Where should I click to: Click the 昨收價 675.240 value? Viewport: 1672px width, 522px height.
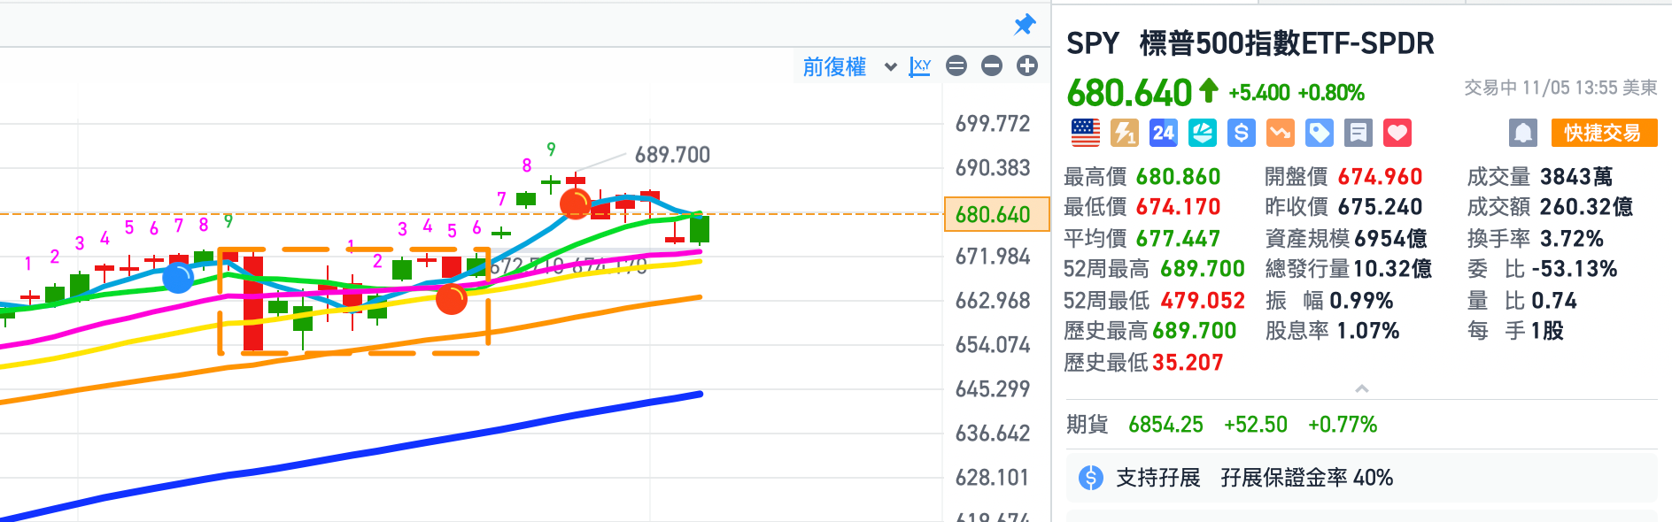1380,207
